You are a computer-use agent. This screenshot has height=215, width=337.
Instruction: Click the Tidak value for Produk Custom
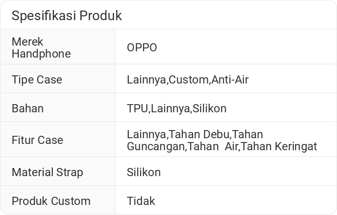point(141,201)
